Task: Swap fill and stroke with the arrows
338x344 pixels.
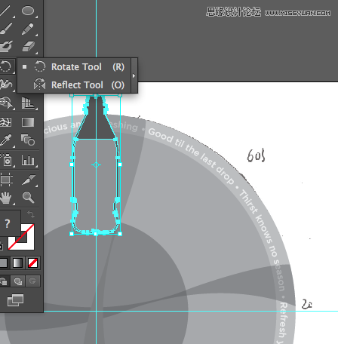Action: [31, 214]
